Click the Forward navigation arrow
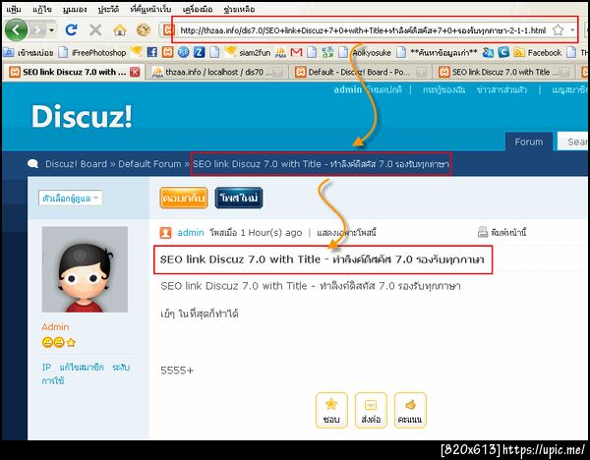 (37, 29)
